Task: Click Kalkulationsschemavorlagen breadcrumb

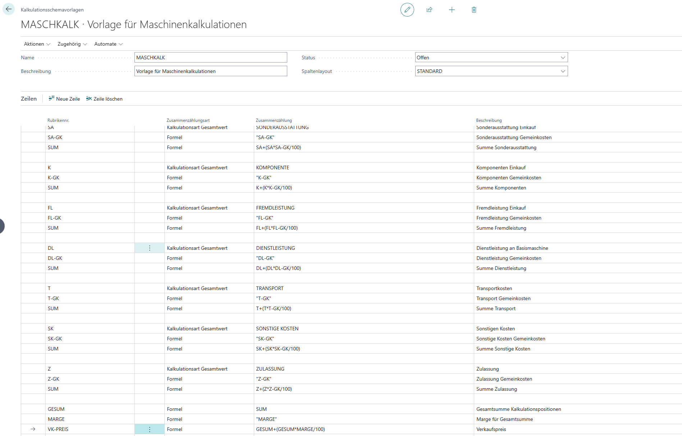Action: click(x=52, y=10)
